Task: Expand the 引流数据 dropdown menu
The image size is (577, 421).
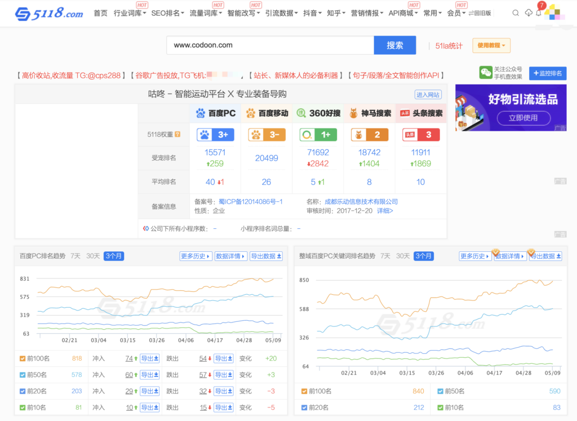Action: click(282, 14)
